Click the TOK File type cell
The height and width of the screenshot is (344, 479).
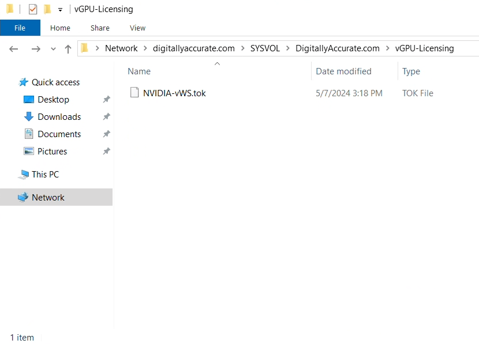pyautogui.click(x=418, y=93)
